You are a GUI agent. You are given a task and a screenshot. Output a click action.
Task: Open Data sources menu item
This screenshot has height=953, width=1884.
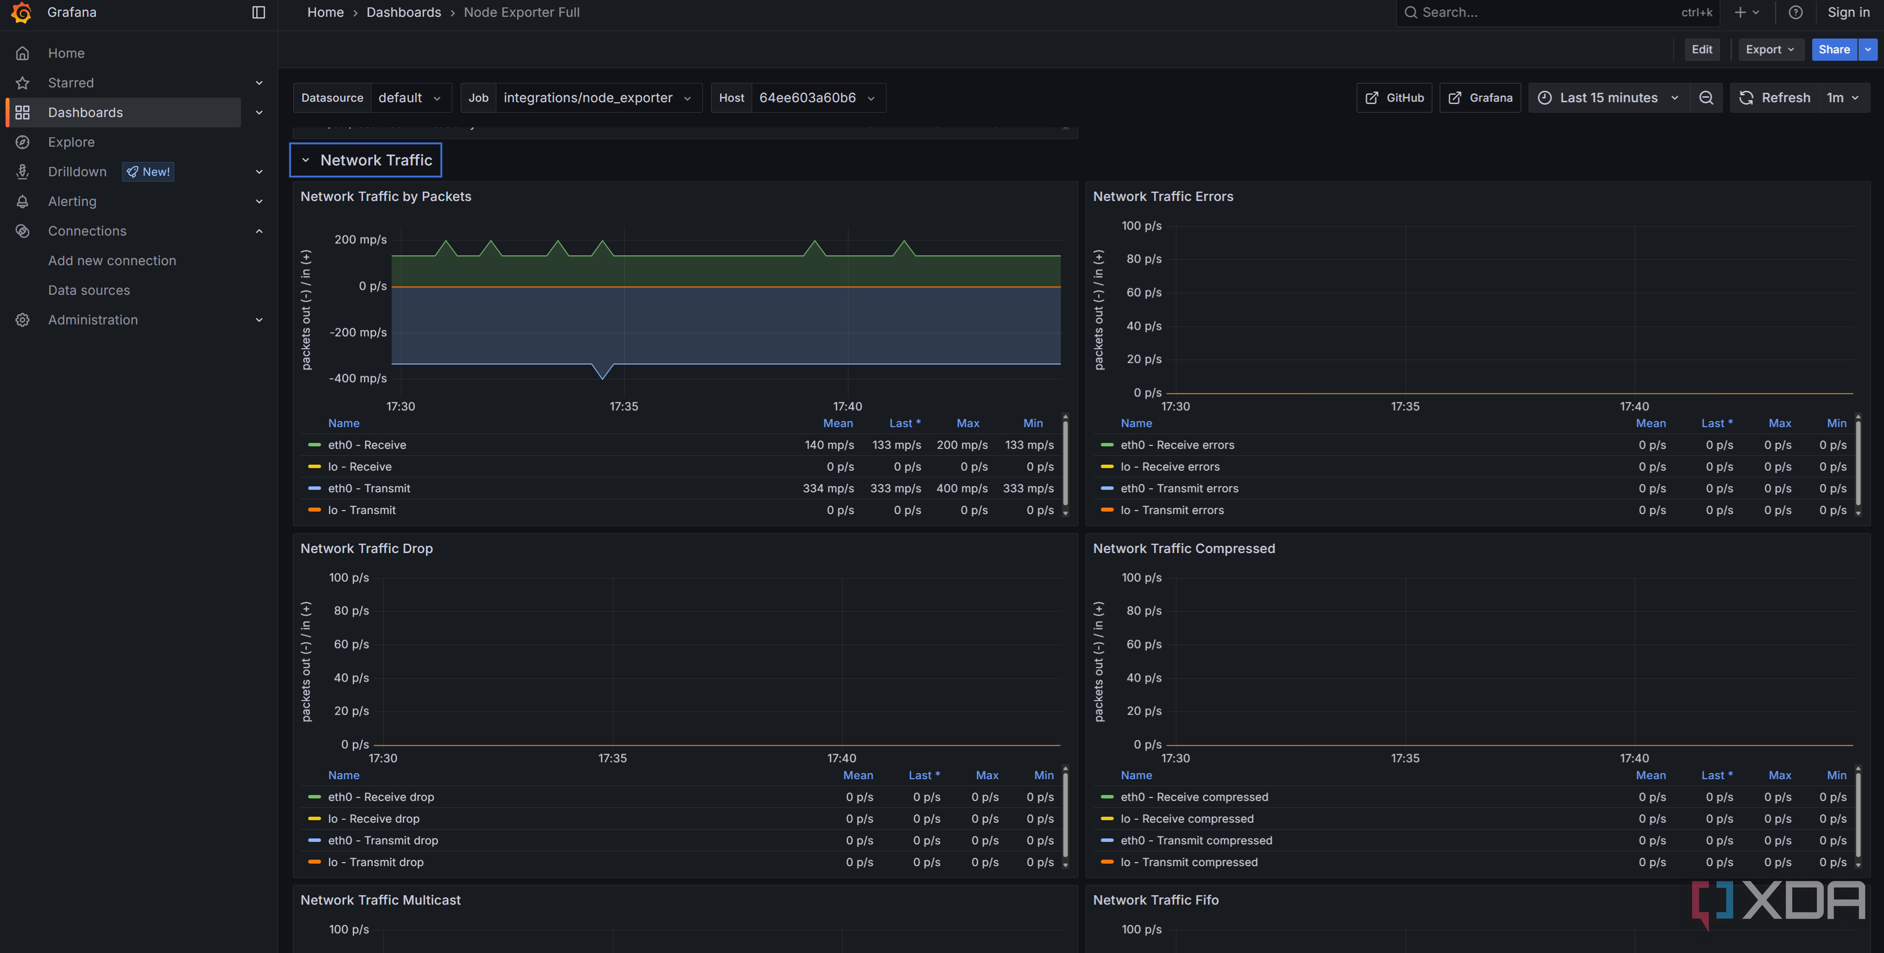point(89,290)
